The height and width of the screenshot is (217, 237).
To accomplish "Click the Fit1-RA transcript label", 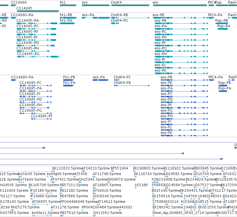I will (66, 21).
